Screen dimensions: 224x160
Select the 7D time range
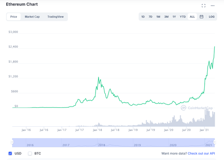click(x=150, y=17)
